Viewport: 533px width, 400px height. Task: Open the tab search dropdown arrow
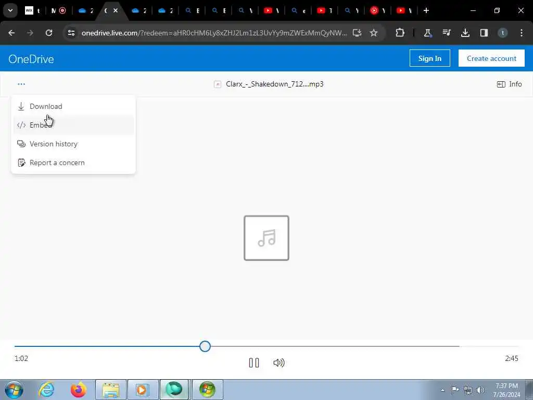10,10
